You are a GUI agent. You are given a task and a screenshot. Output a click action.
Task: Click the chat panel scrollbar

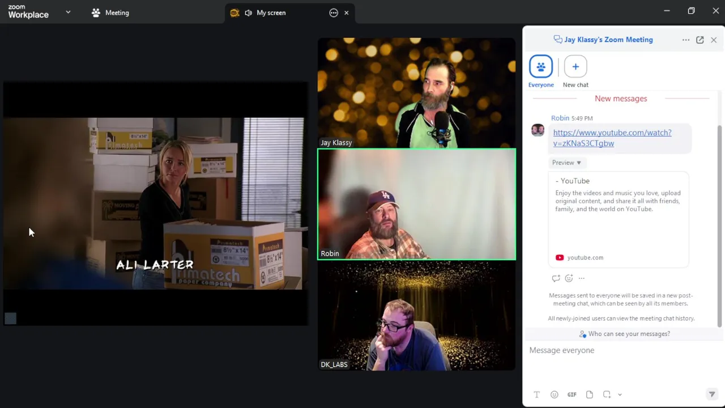coord(720,225)
